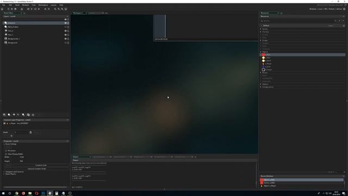
Task: Open the Start Page home icon
Action: [x=2, y=9]
